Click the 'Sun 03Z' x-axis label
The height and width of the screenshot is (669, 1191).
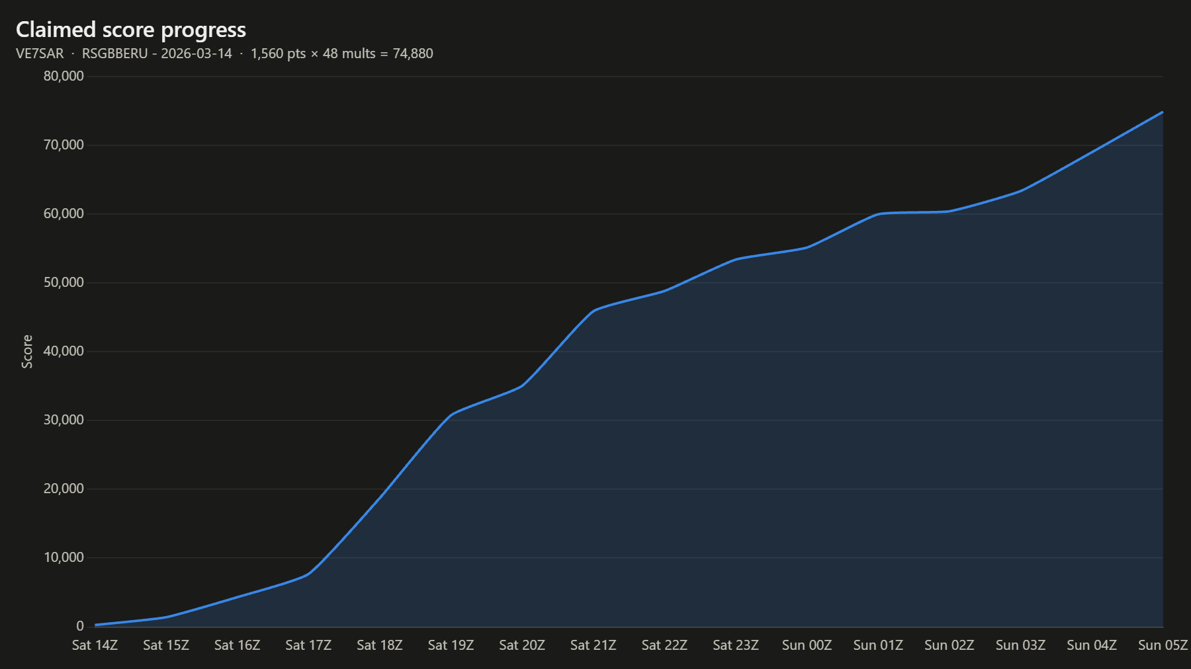[1020, 645]
